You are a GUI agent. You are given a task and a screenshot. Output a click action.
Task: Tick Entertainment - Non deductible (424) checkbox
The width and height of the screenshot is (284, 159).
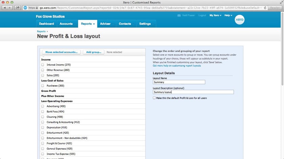43,138
